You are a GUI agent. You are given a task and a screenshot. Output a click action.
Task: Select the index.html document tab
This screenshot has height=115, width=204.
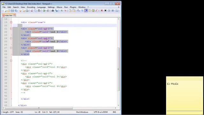(x=9, y=15)
